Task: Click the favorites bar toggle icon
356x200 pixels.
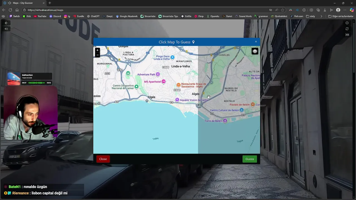Action: (x=3, y=16)
